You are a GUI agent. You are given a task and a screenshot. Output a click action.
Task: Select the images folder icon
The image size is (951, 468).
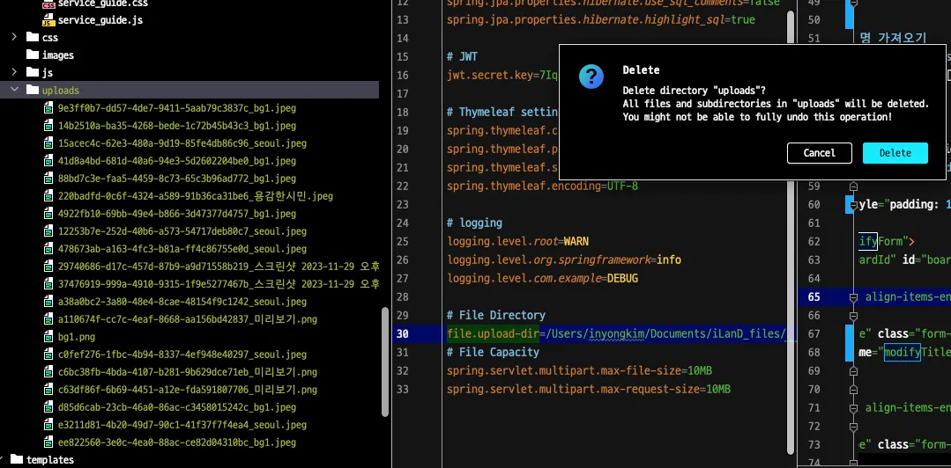(x=33, y=55)
